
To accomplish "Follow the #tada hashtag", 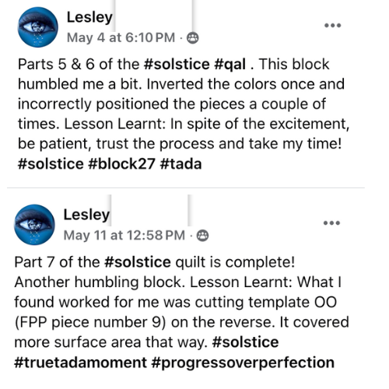I will [180, 164].
